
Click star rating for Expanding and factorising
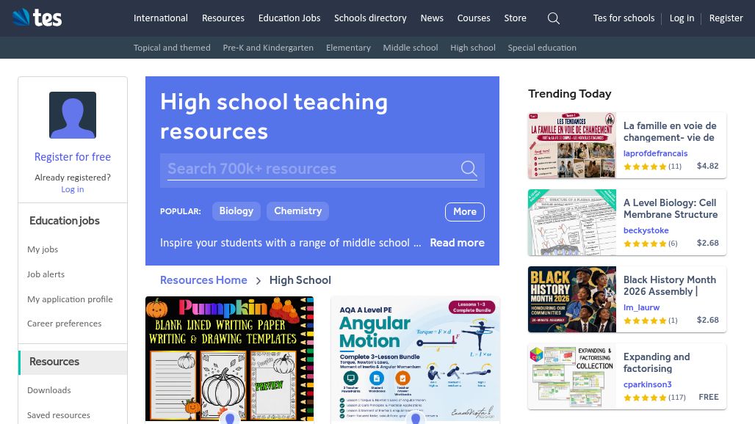click(645, 398)
